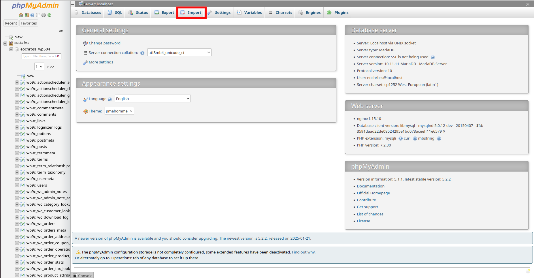Go to the Export tab

pos(164,13)
